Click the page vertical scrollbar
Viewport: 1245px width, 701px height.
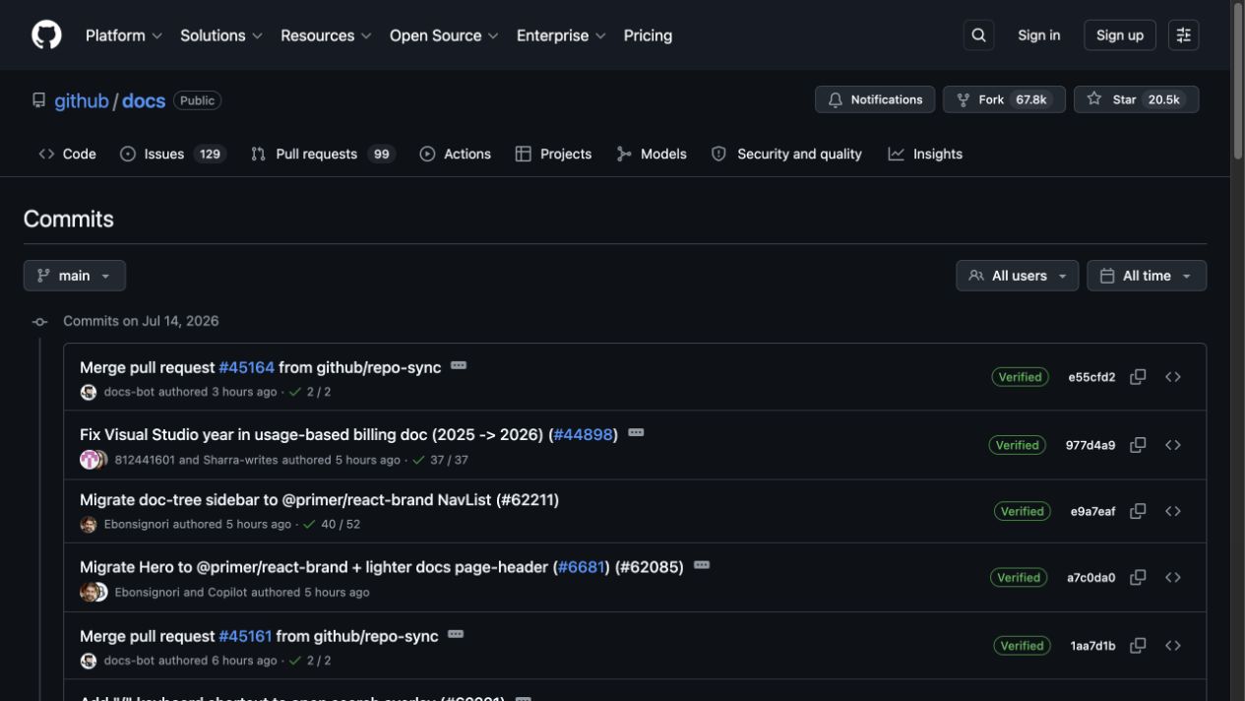point(1237,83)
